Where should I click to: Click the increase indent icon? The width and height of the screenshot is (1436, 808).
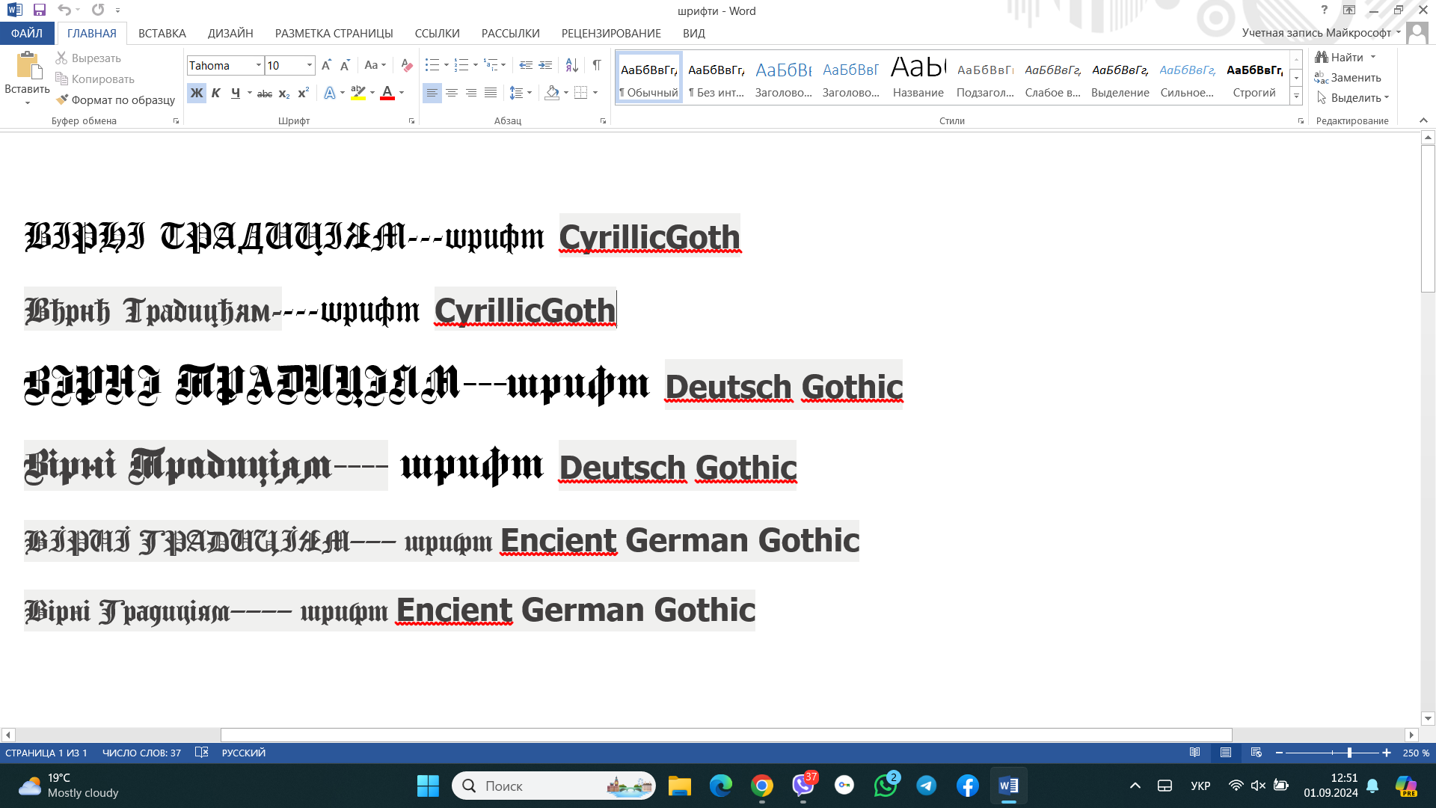pyautogui.click(x=545, y=65)
